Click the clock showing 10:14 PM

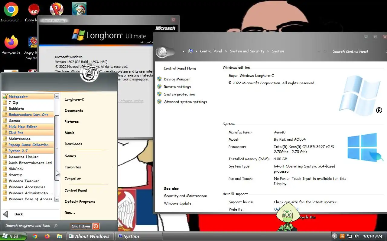pos(373,236)
